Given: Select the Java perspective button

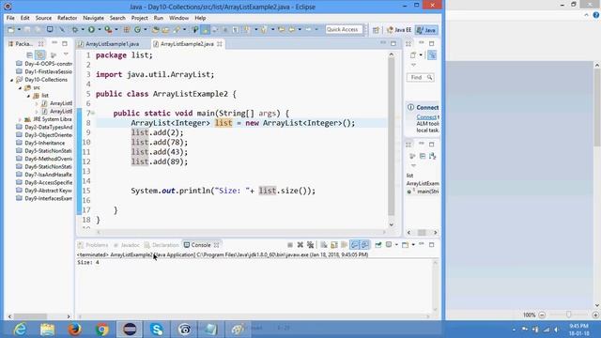Looking at the screenshot, I should (x=426, y=30).
